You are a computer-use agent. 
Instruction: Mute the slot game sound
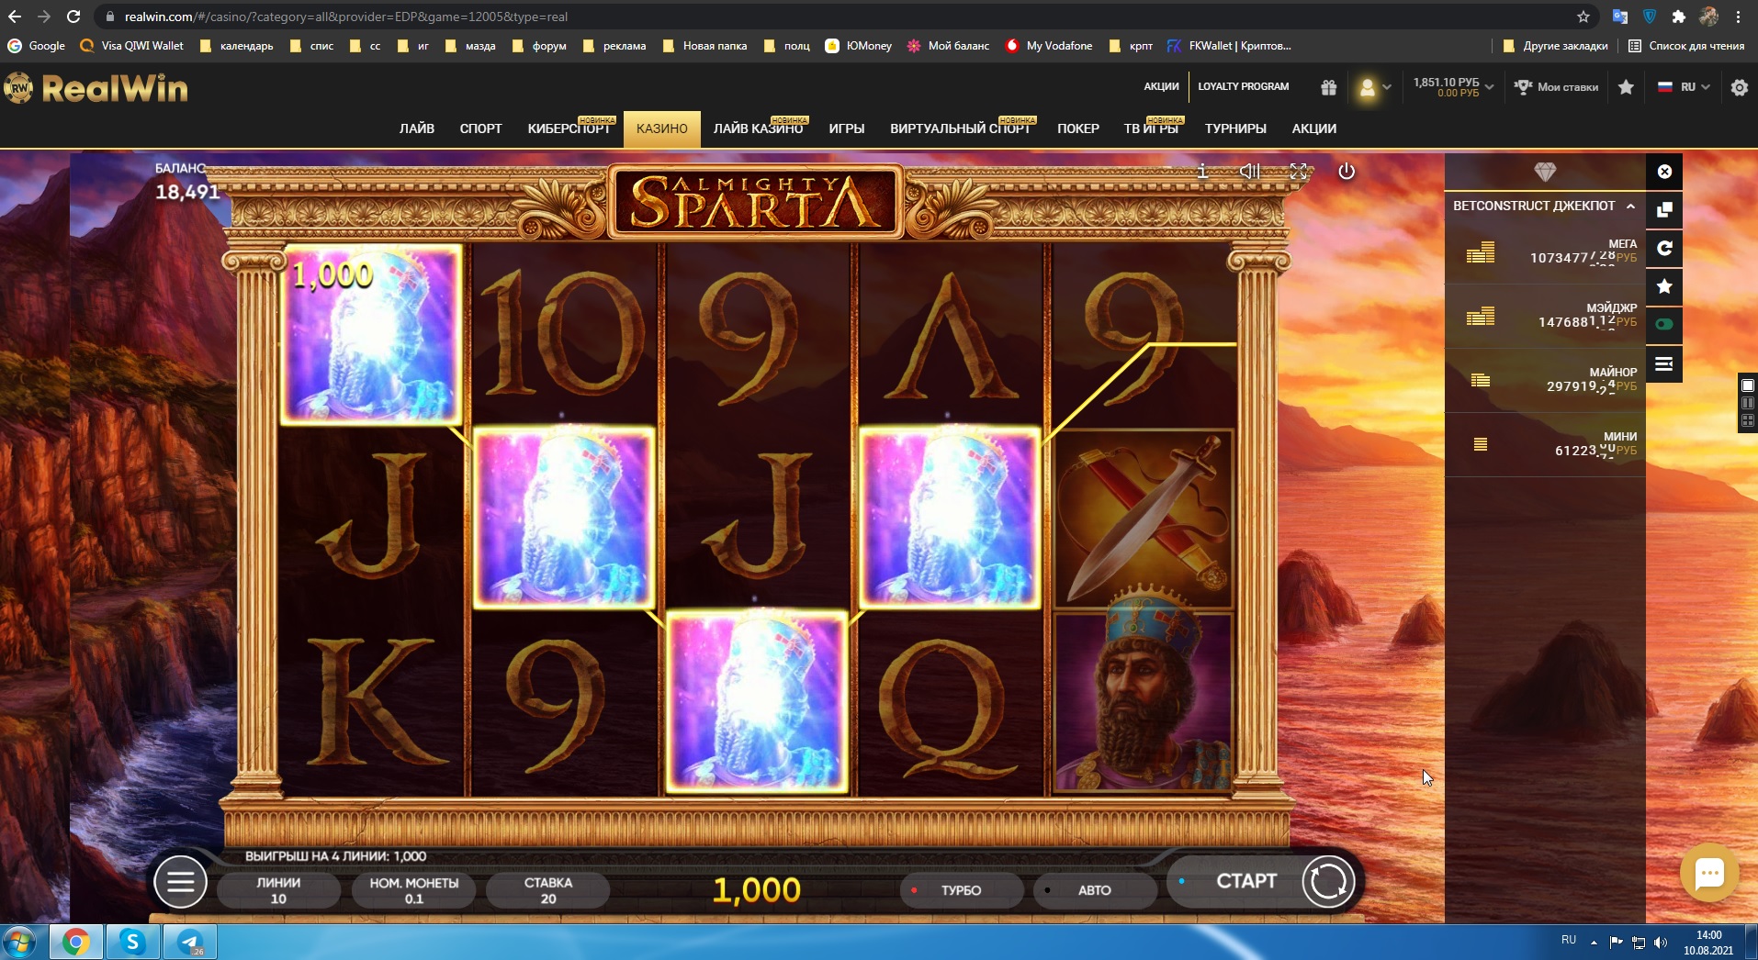tap(1250, 172)
